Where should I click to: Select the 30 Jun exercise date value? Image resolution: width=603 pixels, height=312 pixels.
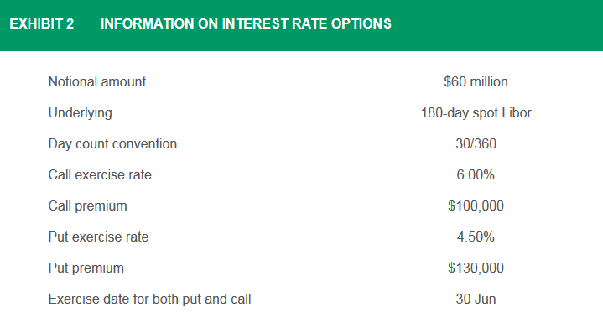pyautogui.click(x=476, y=299)
